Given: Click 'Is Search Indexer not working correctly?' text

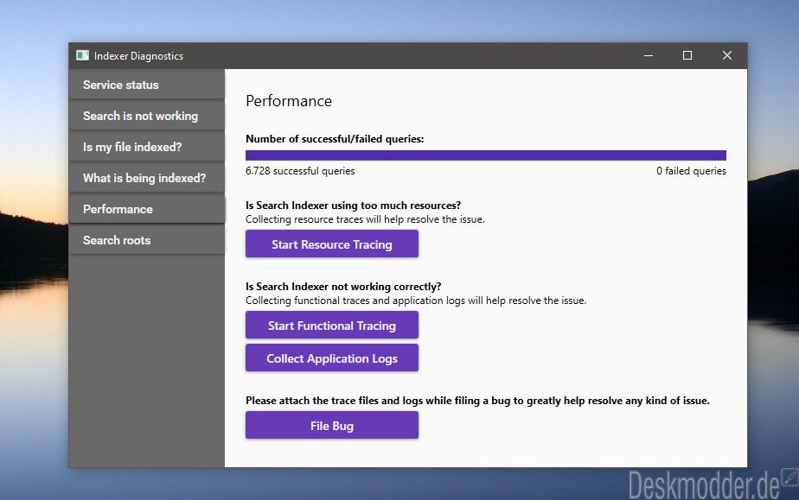Looking at the screenshot, I should pos(343,287).
